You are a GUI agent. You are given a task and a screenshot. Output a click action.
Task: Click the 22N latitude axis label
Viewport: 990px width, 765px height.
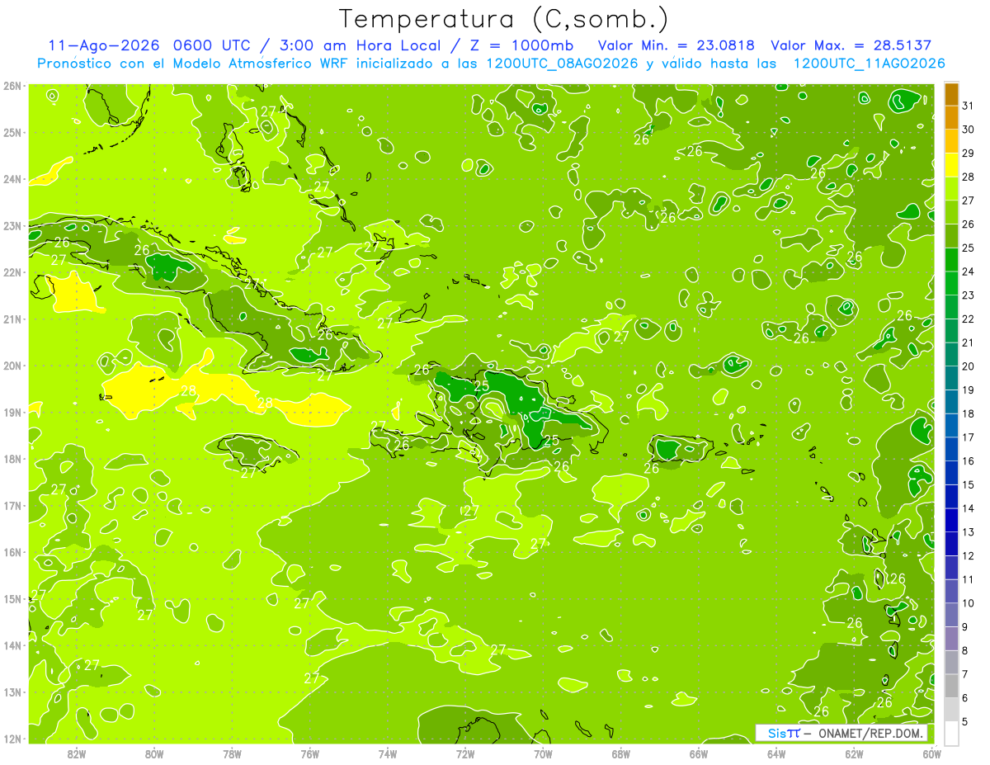tap(12, 272)
